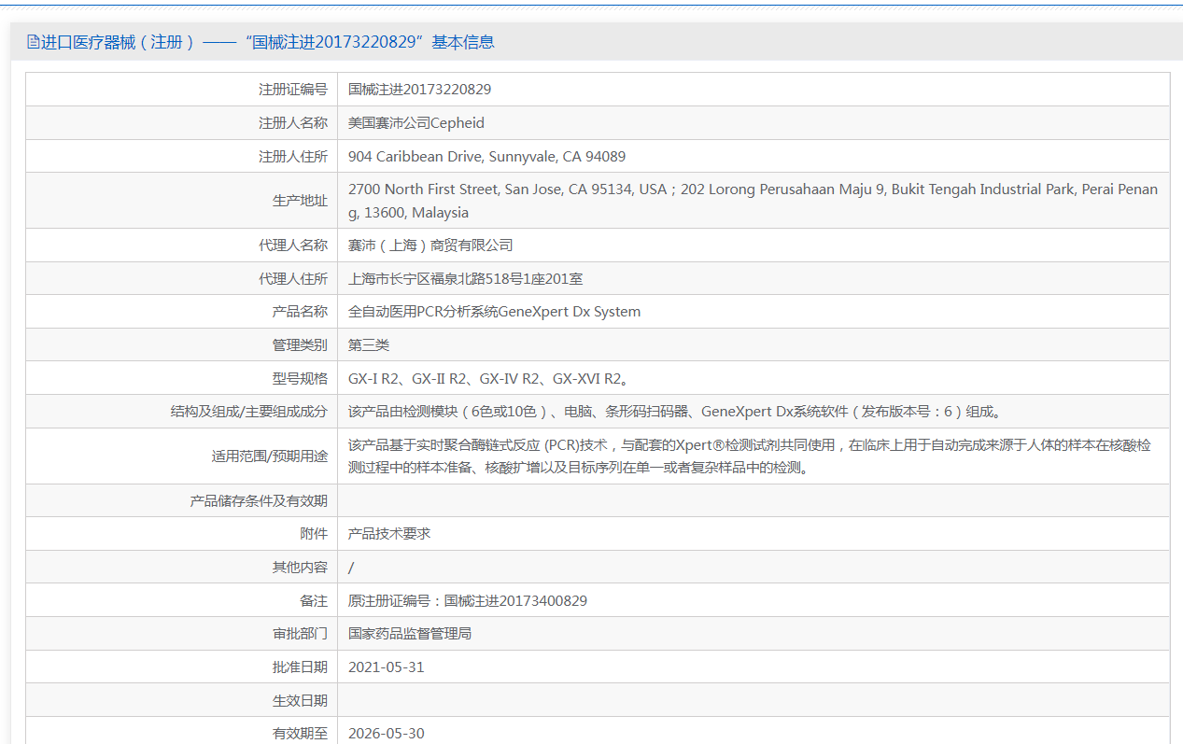Click the 审批部门 label

[x=300, y=634]
